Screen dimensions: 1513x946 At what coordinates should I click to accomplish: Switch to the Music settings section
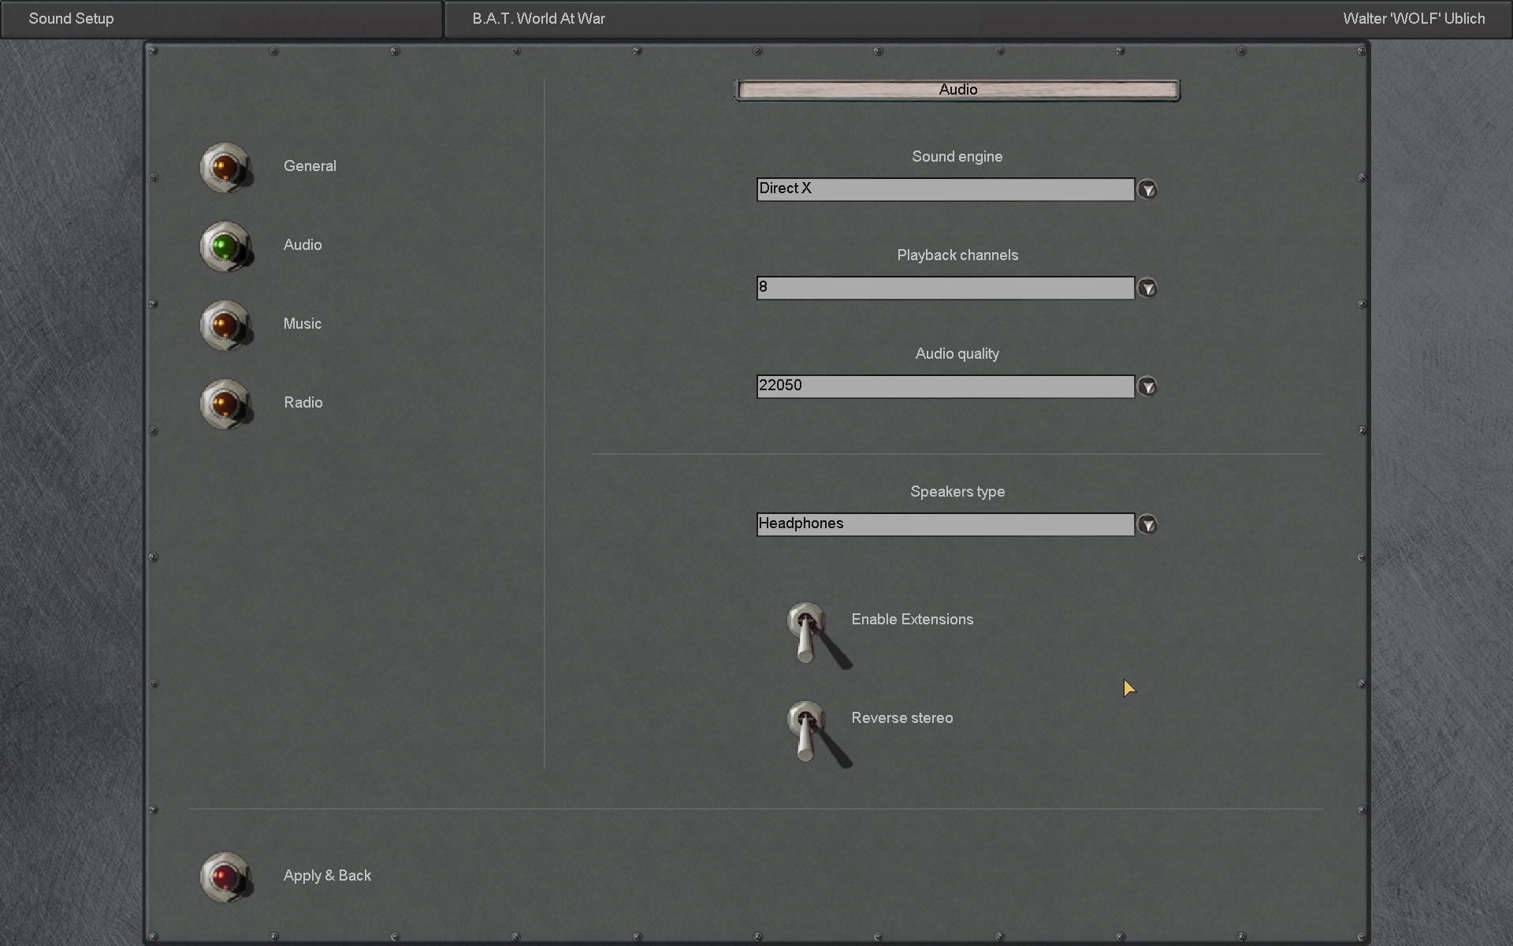(302, 324)
